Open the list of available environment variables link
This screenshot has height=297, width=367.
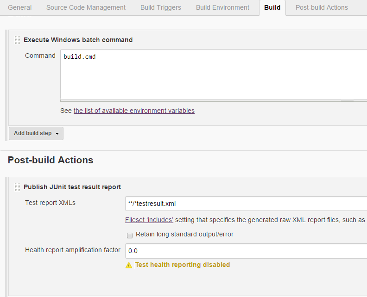[x=134, y=111]
